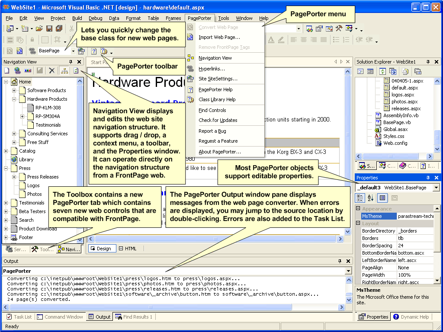Image resolution: width=443 pixels, height=332 pixels.
Task: Click the Properties icon in Solution Explorer toolbar
Action: (417, 71)
